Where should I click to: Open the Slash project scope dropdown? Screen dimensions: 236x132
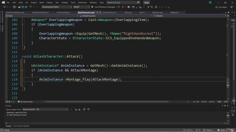click(42, 16)
